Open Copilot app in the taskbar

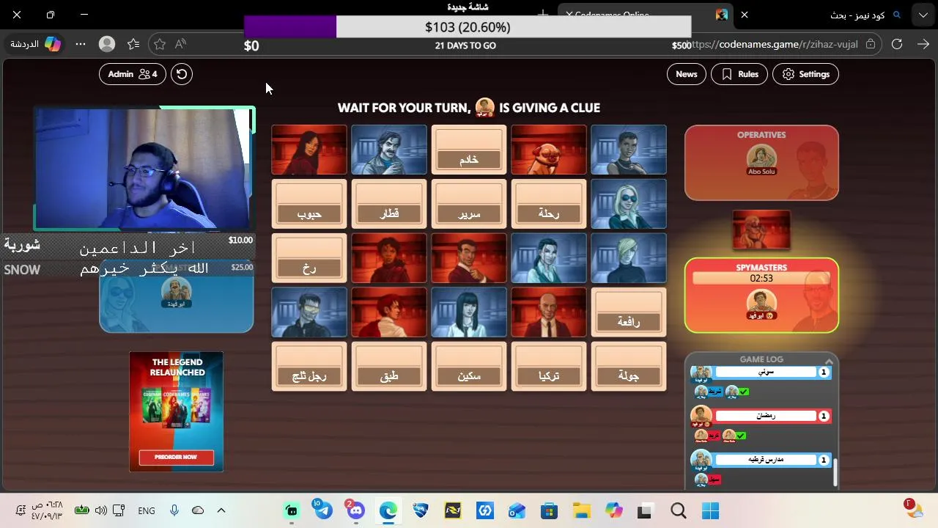pos(614,510)
